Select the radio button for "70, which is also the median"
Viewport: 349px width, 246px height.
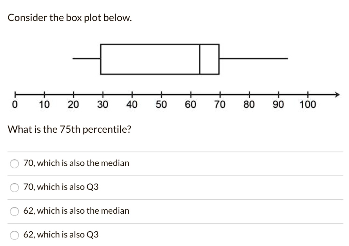coord(14,164)
